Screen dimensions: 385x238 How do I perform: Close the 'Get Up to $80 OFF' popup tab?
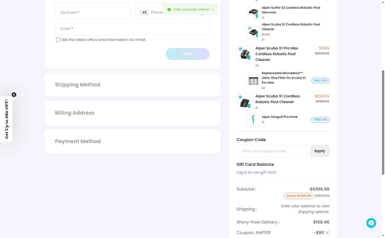(14, 95)
